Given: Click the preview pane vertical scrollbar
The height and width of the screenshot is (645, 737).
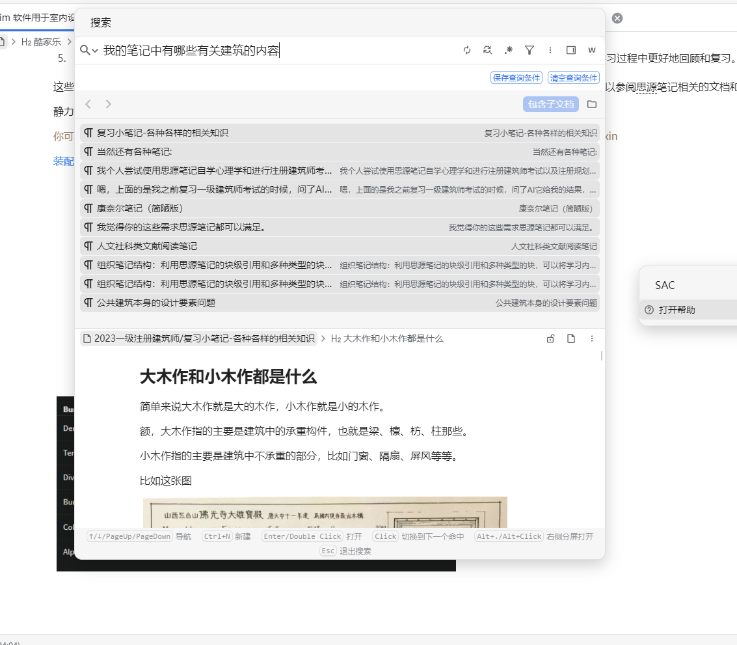Looking at the screenshot, I should click(x=602, y=355).
